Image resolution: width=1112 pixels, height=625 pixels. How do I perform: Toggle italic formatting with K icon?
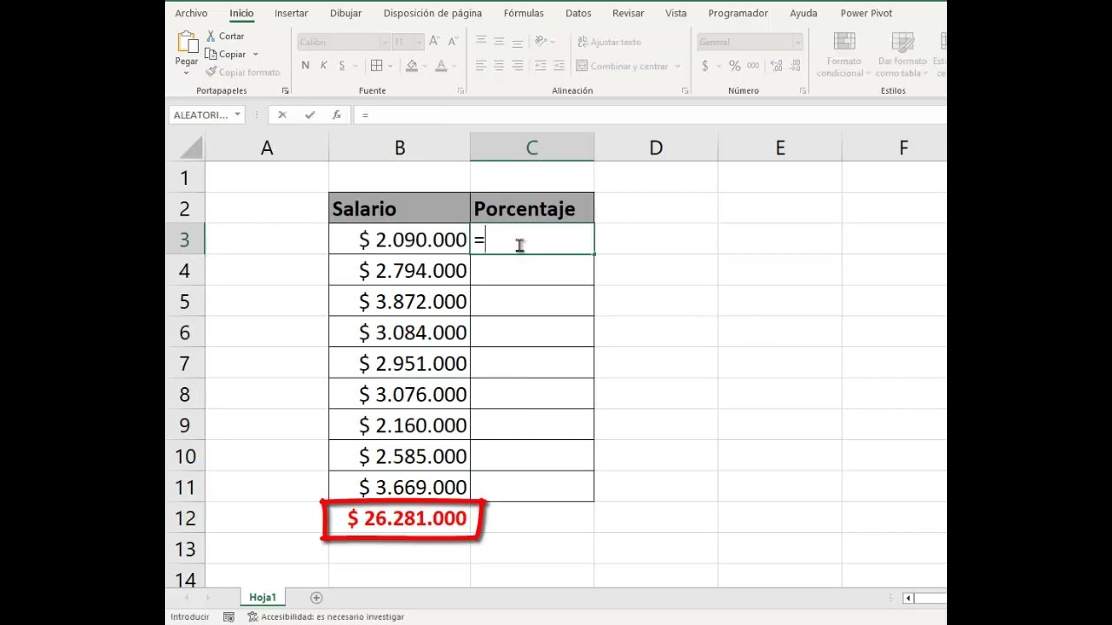point(322,65)
